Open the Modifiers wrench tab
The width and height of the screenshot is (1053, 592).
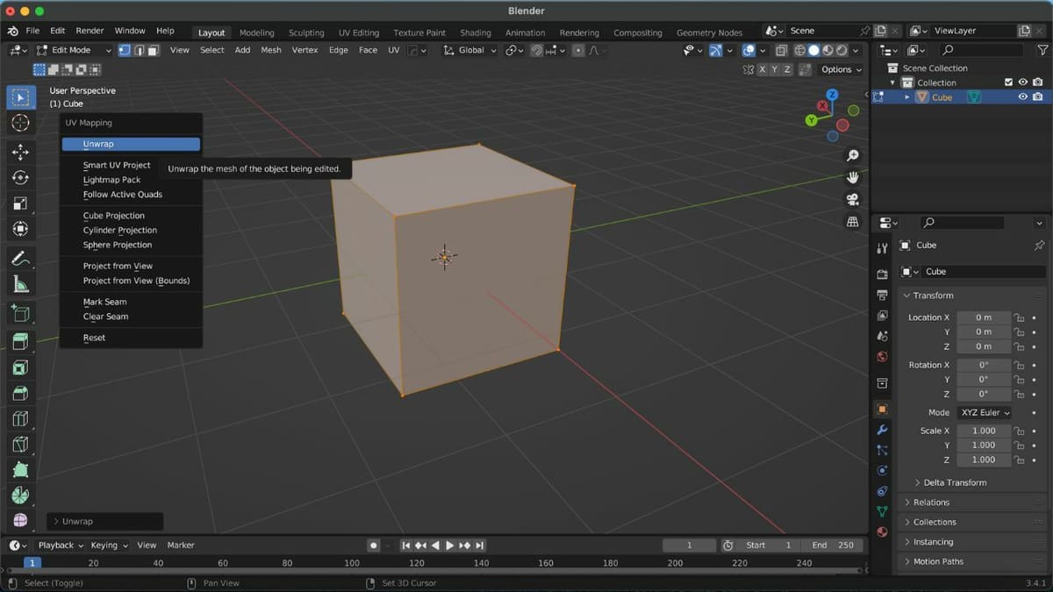882,430
